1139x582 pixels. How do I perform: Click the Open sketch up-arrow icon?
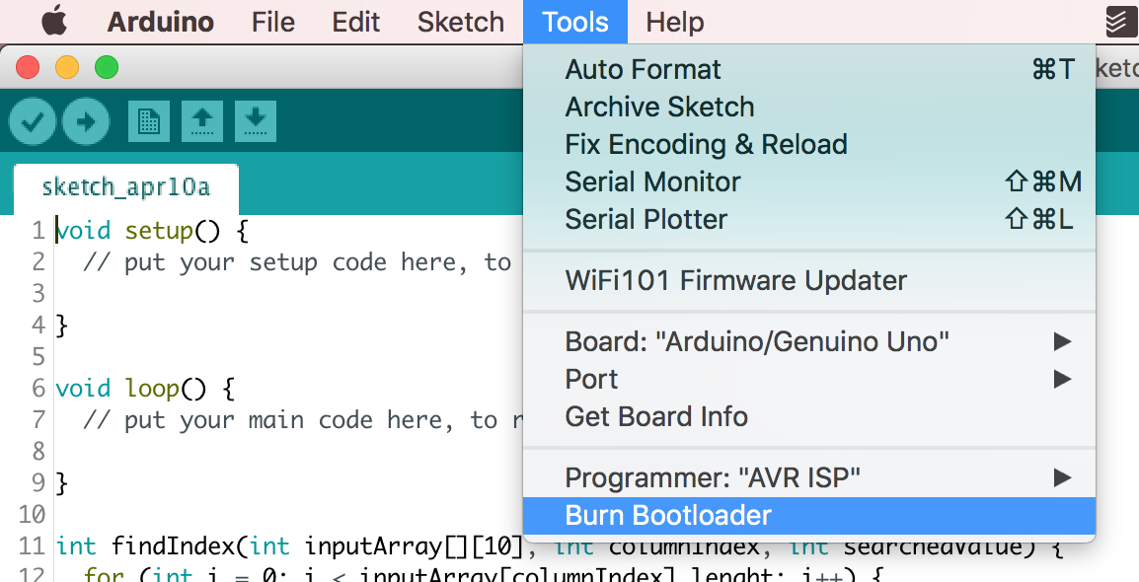(x=202, y=121)
